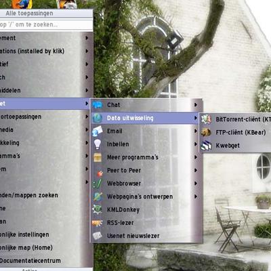Expand arrow next to Chat
271x271 pixels.
point(196,105)
